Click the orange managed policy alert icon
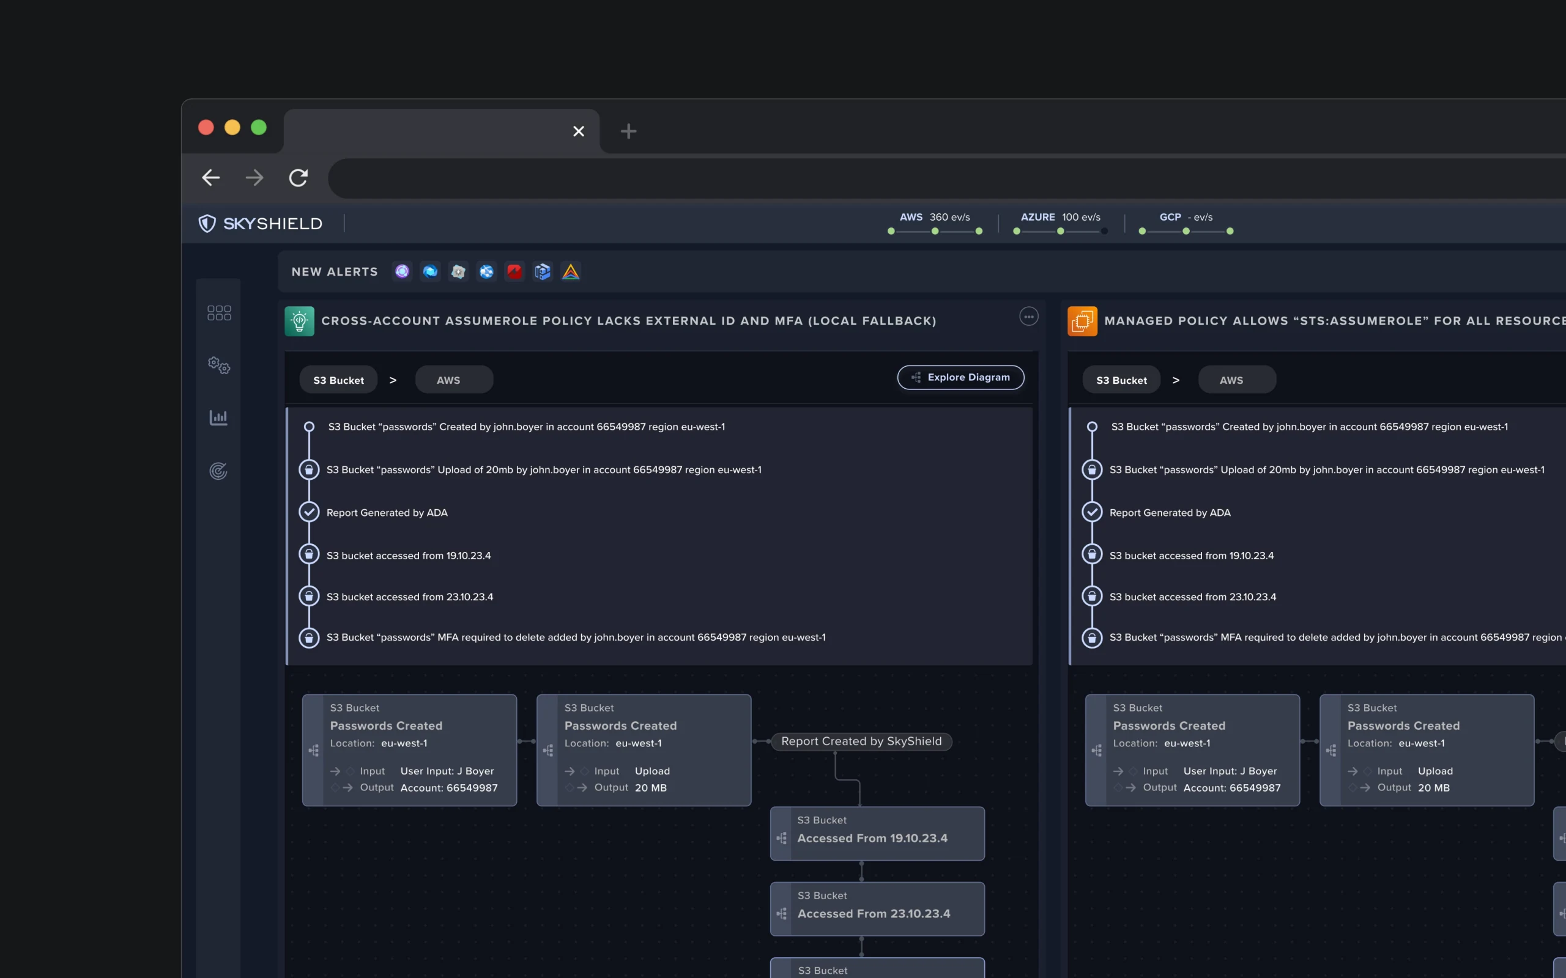The width and height of the screenshot is (1566, 978). pos(1083,321)
